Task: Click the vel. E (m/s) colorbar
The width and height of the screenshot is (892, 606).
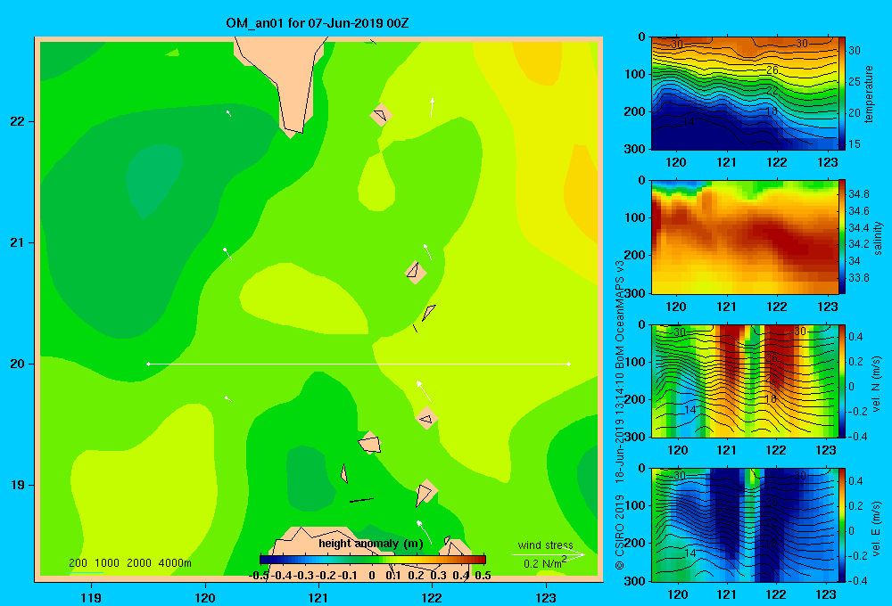Action: click(x=841, y=525)
